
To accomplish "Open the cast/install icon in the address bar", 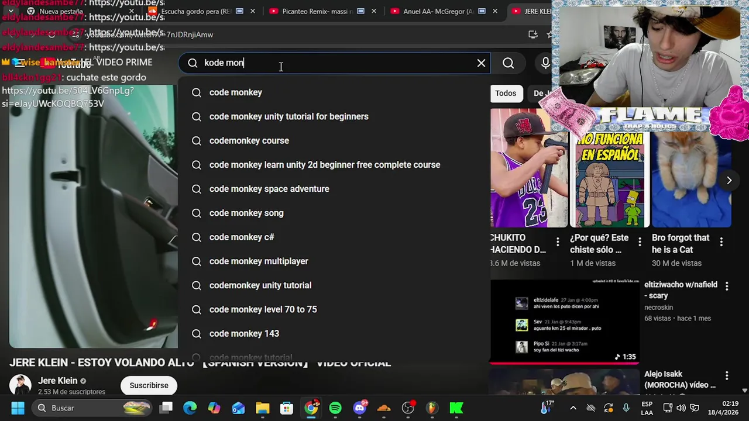I will point(532,34).
